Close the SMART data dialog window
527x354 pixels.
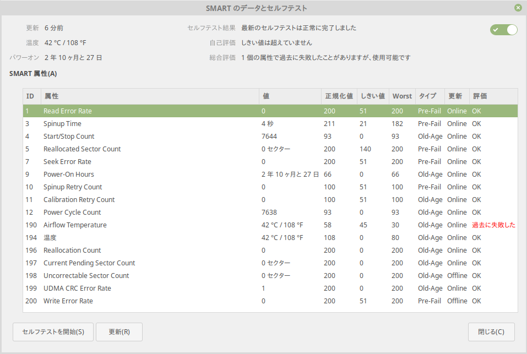click(x=518, y=7)
